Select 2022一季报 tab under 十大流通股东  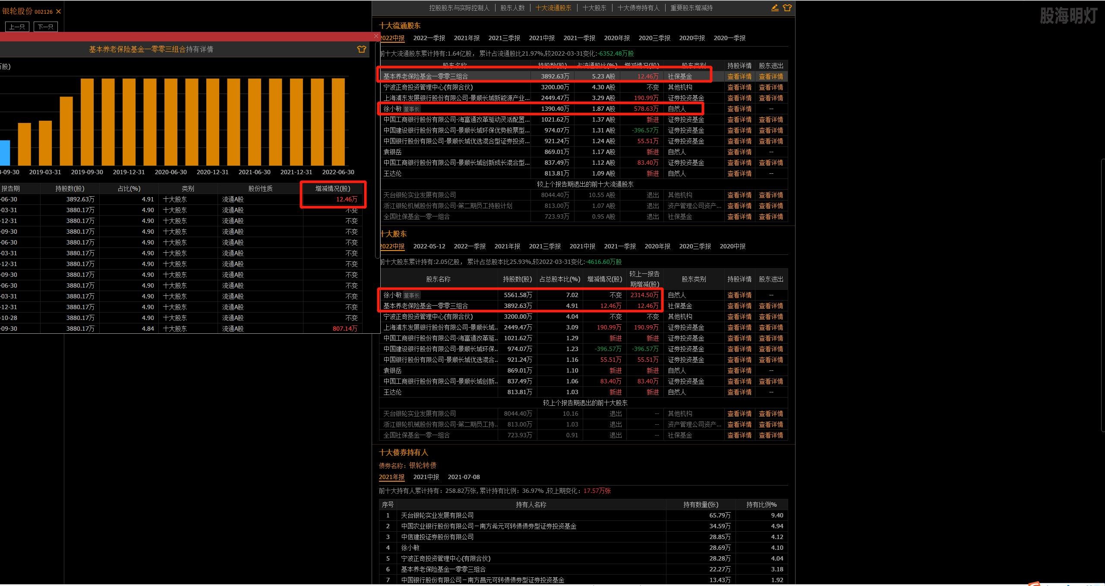tap(429, 38)
